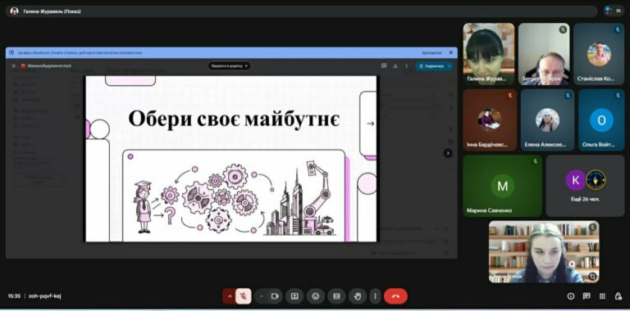Select Марина Савченко participant tile
Viewport: 630px width, 311px height.
(502, 186)
